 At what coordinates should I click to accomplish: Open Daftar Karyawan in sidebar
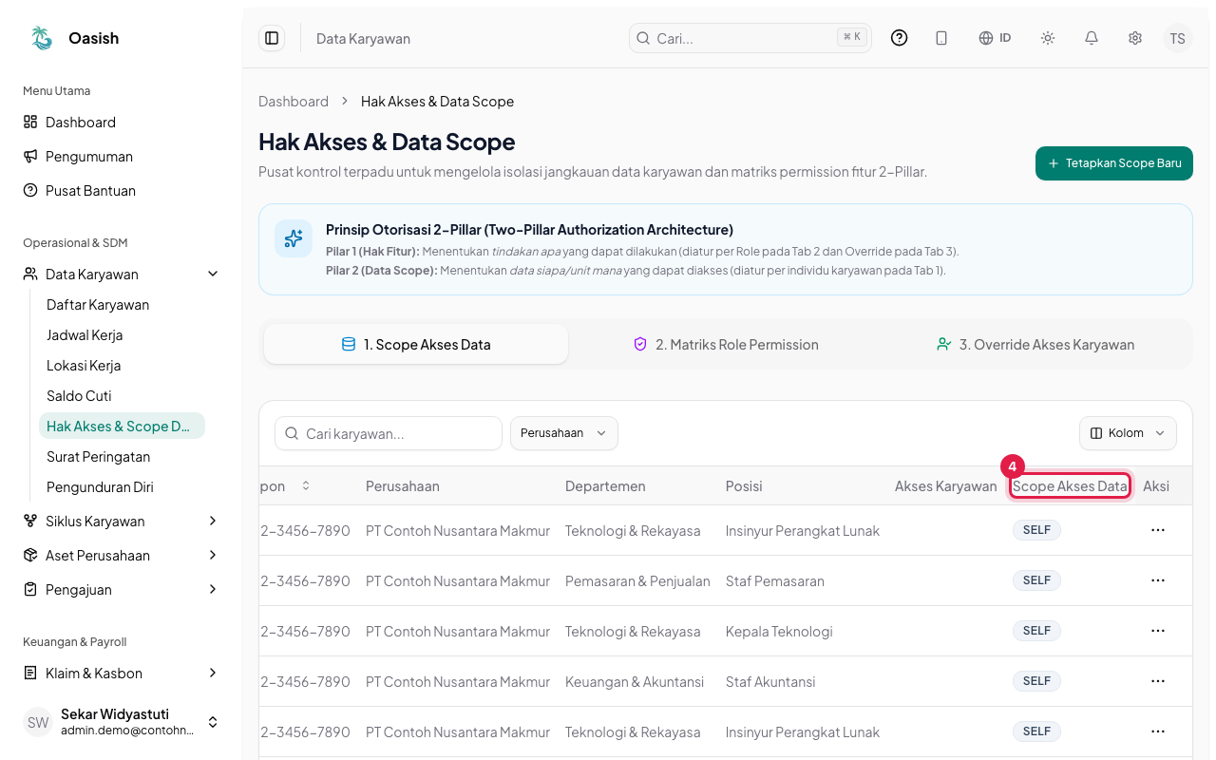98,305
